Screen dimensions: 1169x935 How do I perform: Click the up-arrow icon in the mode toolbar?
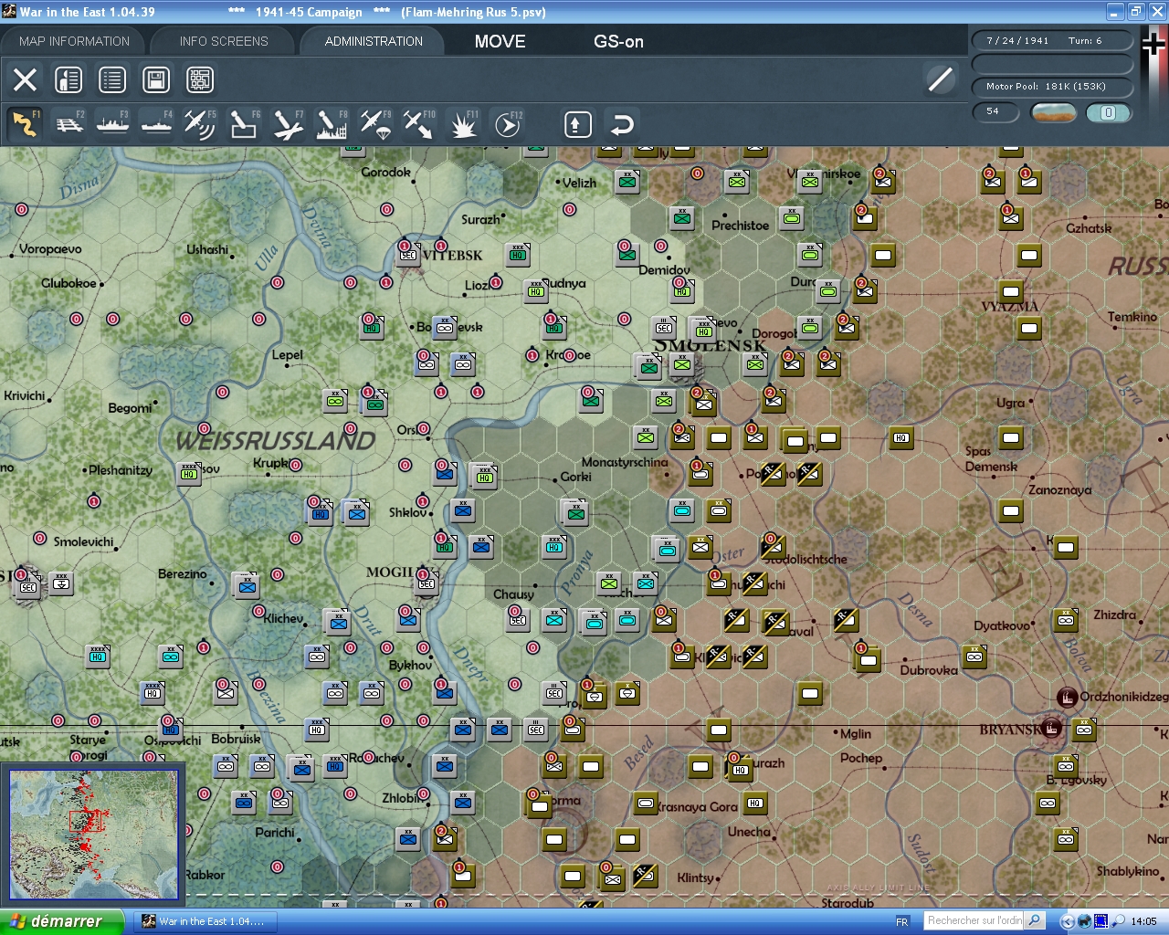(577, 124)
